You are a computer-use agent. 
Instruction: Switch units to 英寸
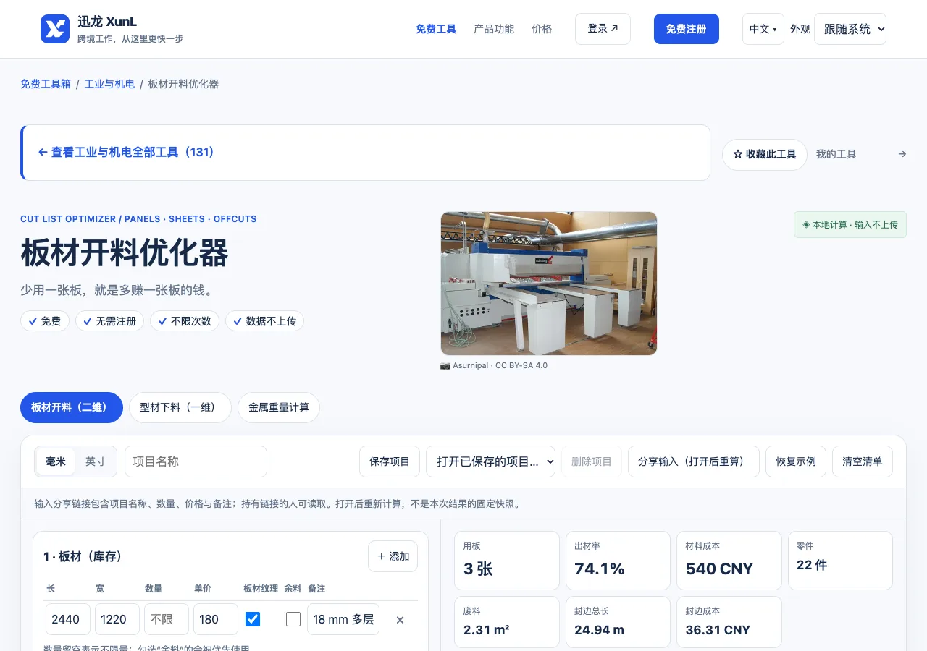point(96,461)
